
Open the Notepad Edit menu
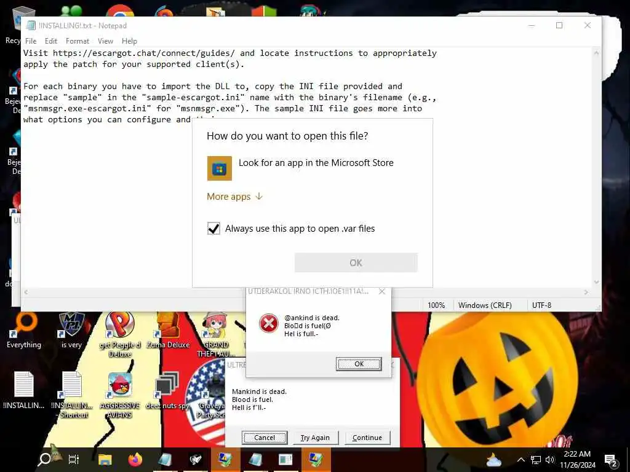(51, 41)
